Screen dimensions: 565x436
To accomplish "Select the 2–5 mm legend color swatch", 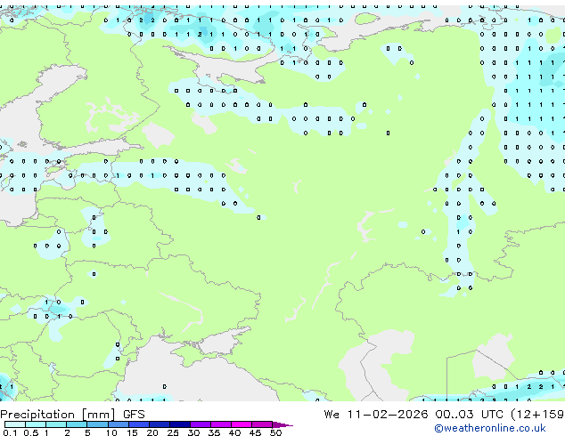I will point(77,424).
